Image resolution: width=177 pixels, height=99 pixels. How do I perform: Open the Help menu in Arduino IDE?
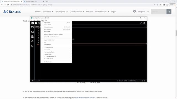click(46, 20)
